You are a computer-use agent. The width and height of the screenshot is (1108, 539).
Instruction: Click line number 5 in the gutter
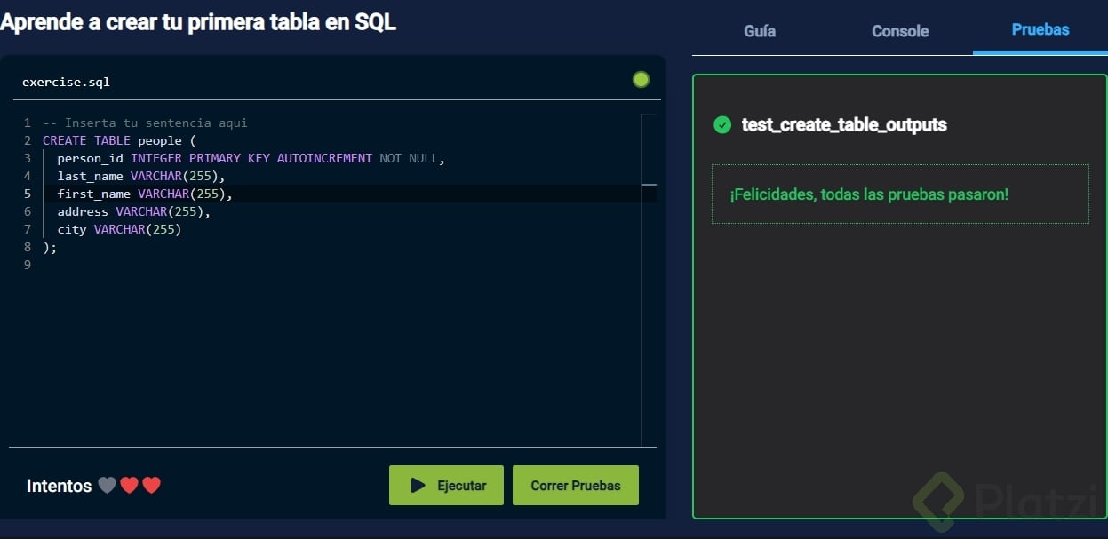pos(28,194)
